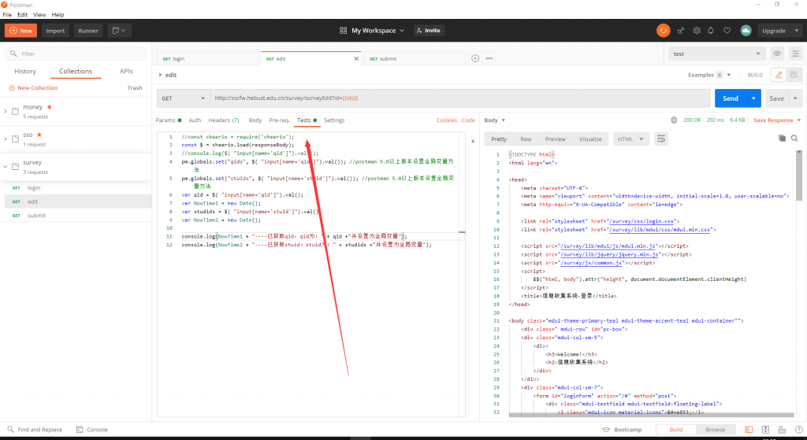Click the orange sync status icon
The height and width of the screenshot is (440, 807).
(x=664, y=31)
